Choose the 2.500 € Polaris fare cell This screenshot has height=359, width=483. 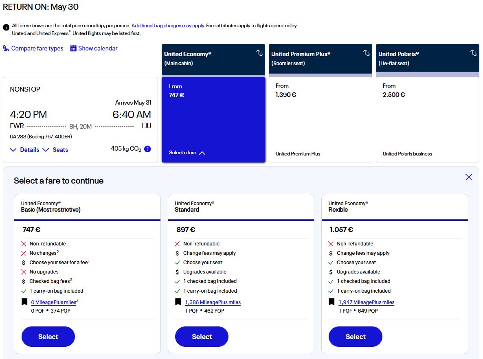pyautogui.click(x=428, y=119)
